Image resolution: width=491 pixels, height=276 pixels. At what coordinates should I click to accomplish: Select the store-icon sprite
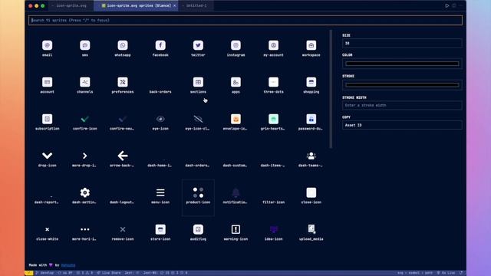coord(160,229)
